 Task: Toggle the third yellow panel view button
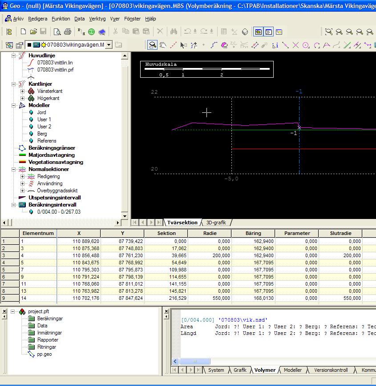[x=279, y=32]
